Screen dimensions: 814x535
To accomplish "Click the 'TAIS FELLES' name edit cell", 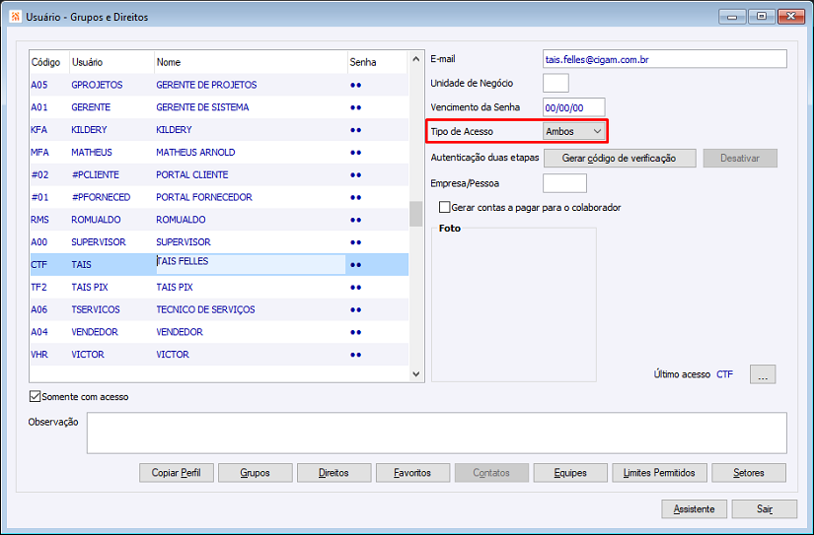I will (251, 264).
